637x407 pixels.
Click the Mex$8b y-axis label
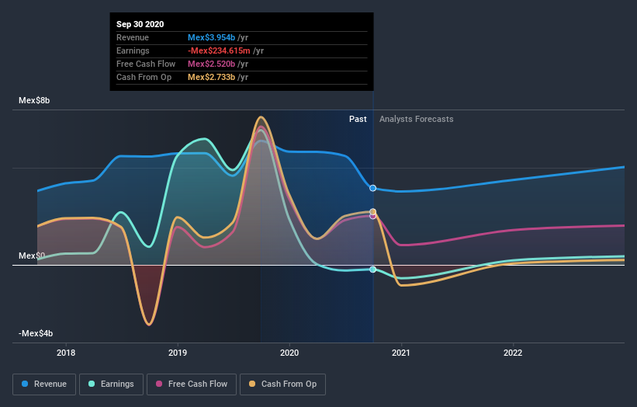(34, 100)
